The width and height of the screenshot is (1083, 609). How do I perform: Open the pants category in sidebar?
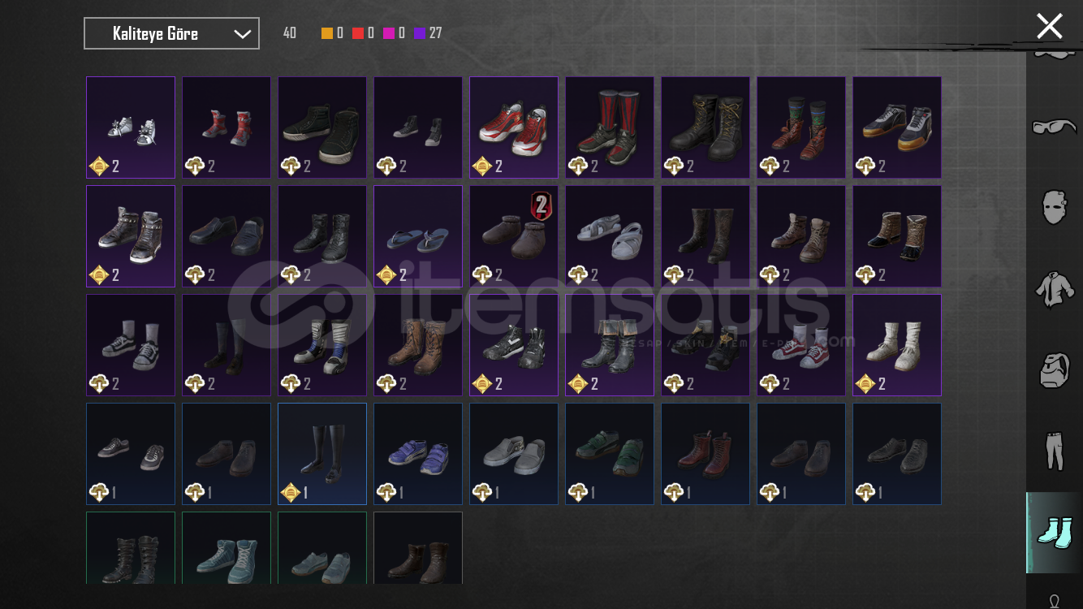tap(1054, 451)
